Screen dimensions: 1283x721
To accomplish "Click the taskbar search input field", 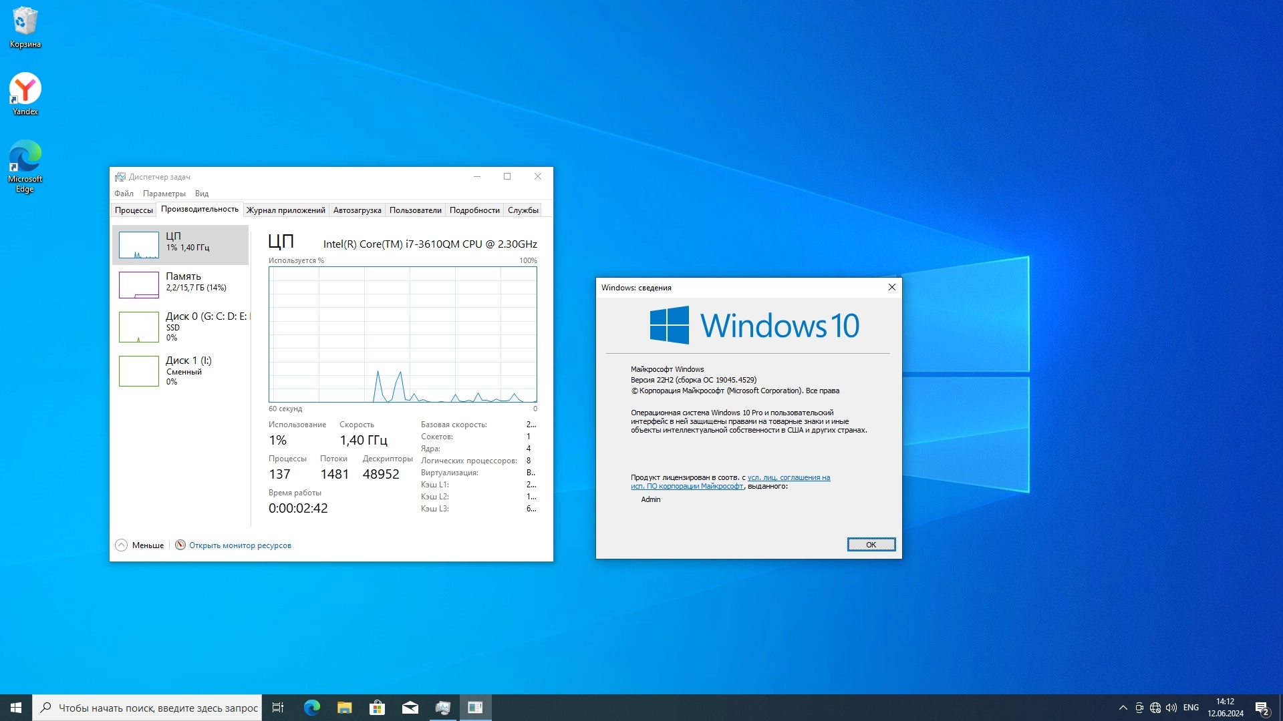I will click(158, 708).
